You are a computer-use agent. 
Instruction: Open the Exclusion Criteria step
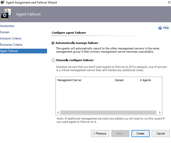(11, 45)
